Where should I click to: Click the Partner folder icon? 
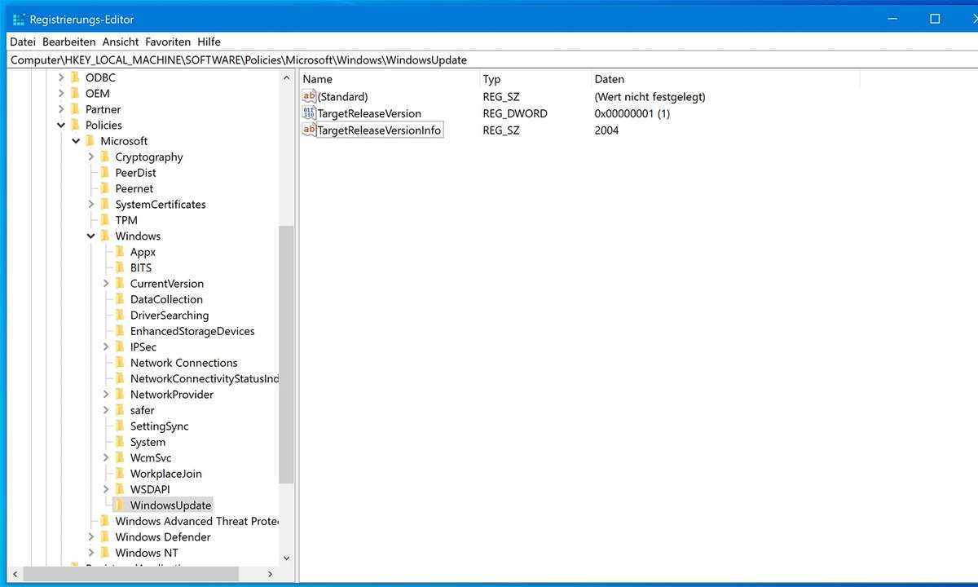click(x=76, y=109)
